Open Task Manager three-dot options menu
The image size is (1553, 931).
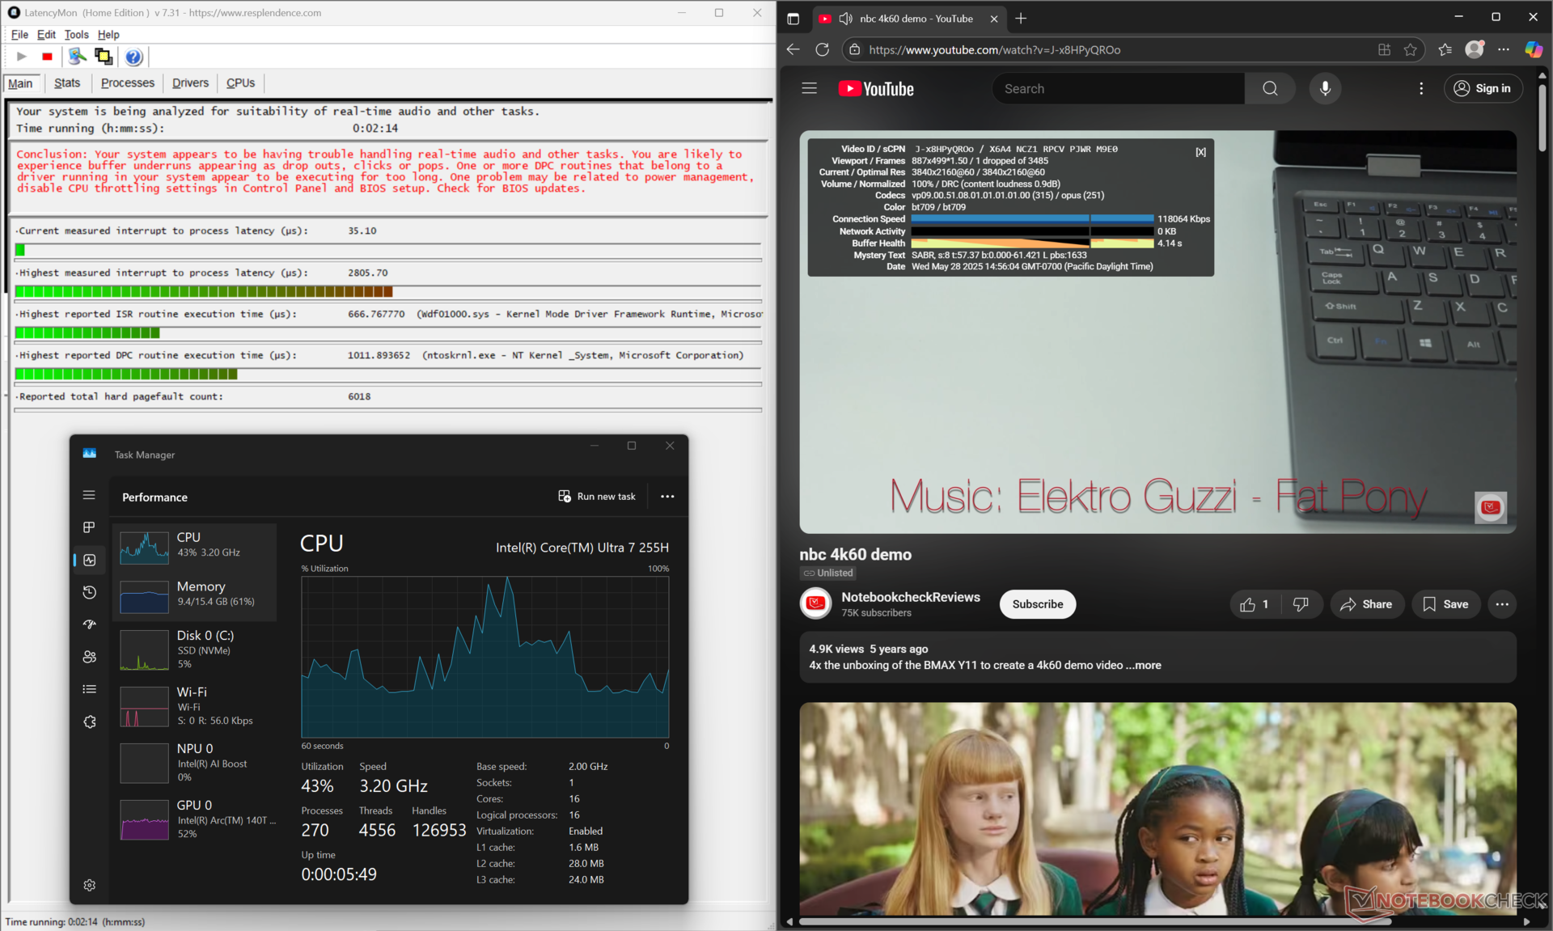point(667,497)
